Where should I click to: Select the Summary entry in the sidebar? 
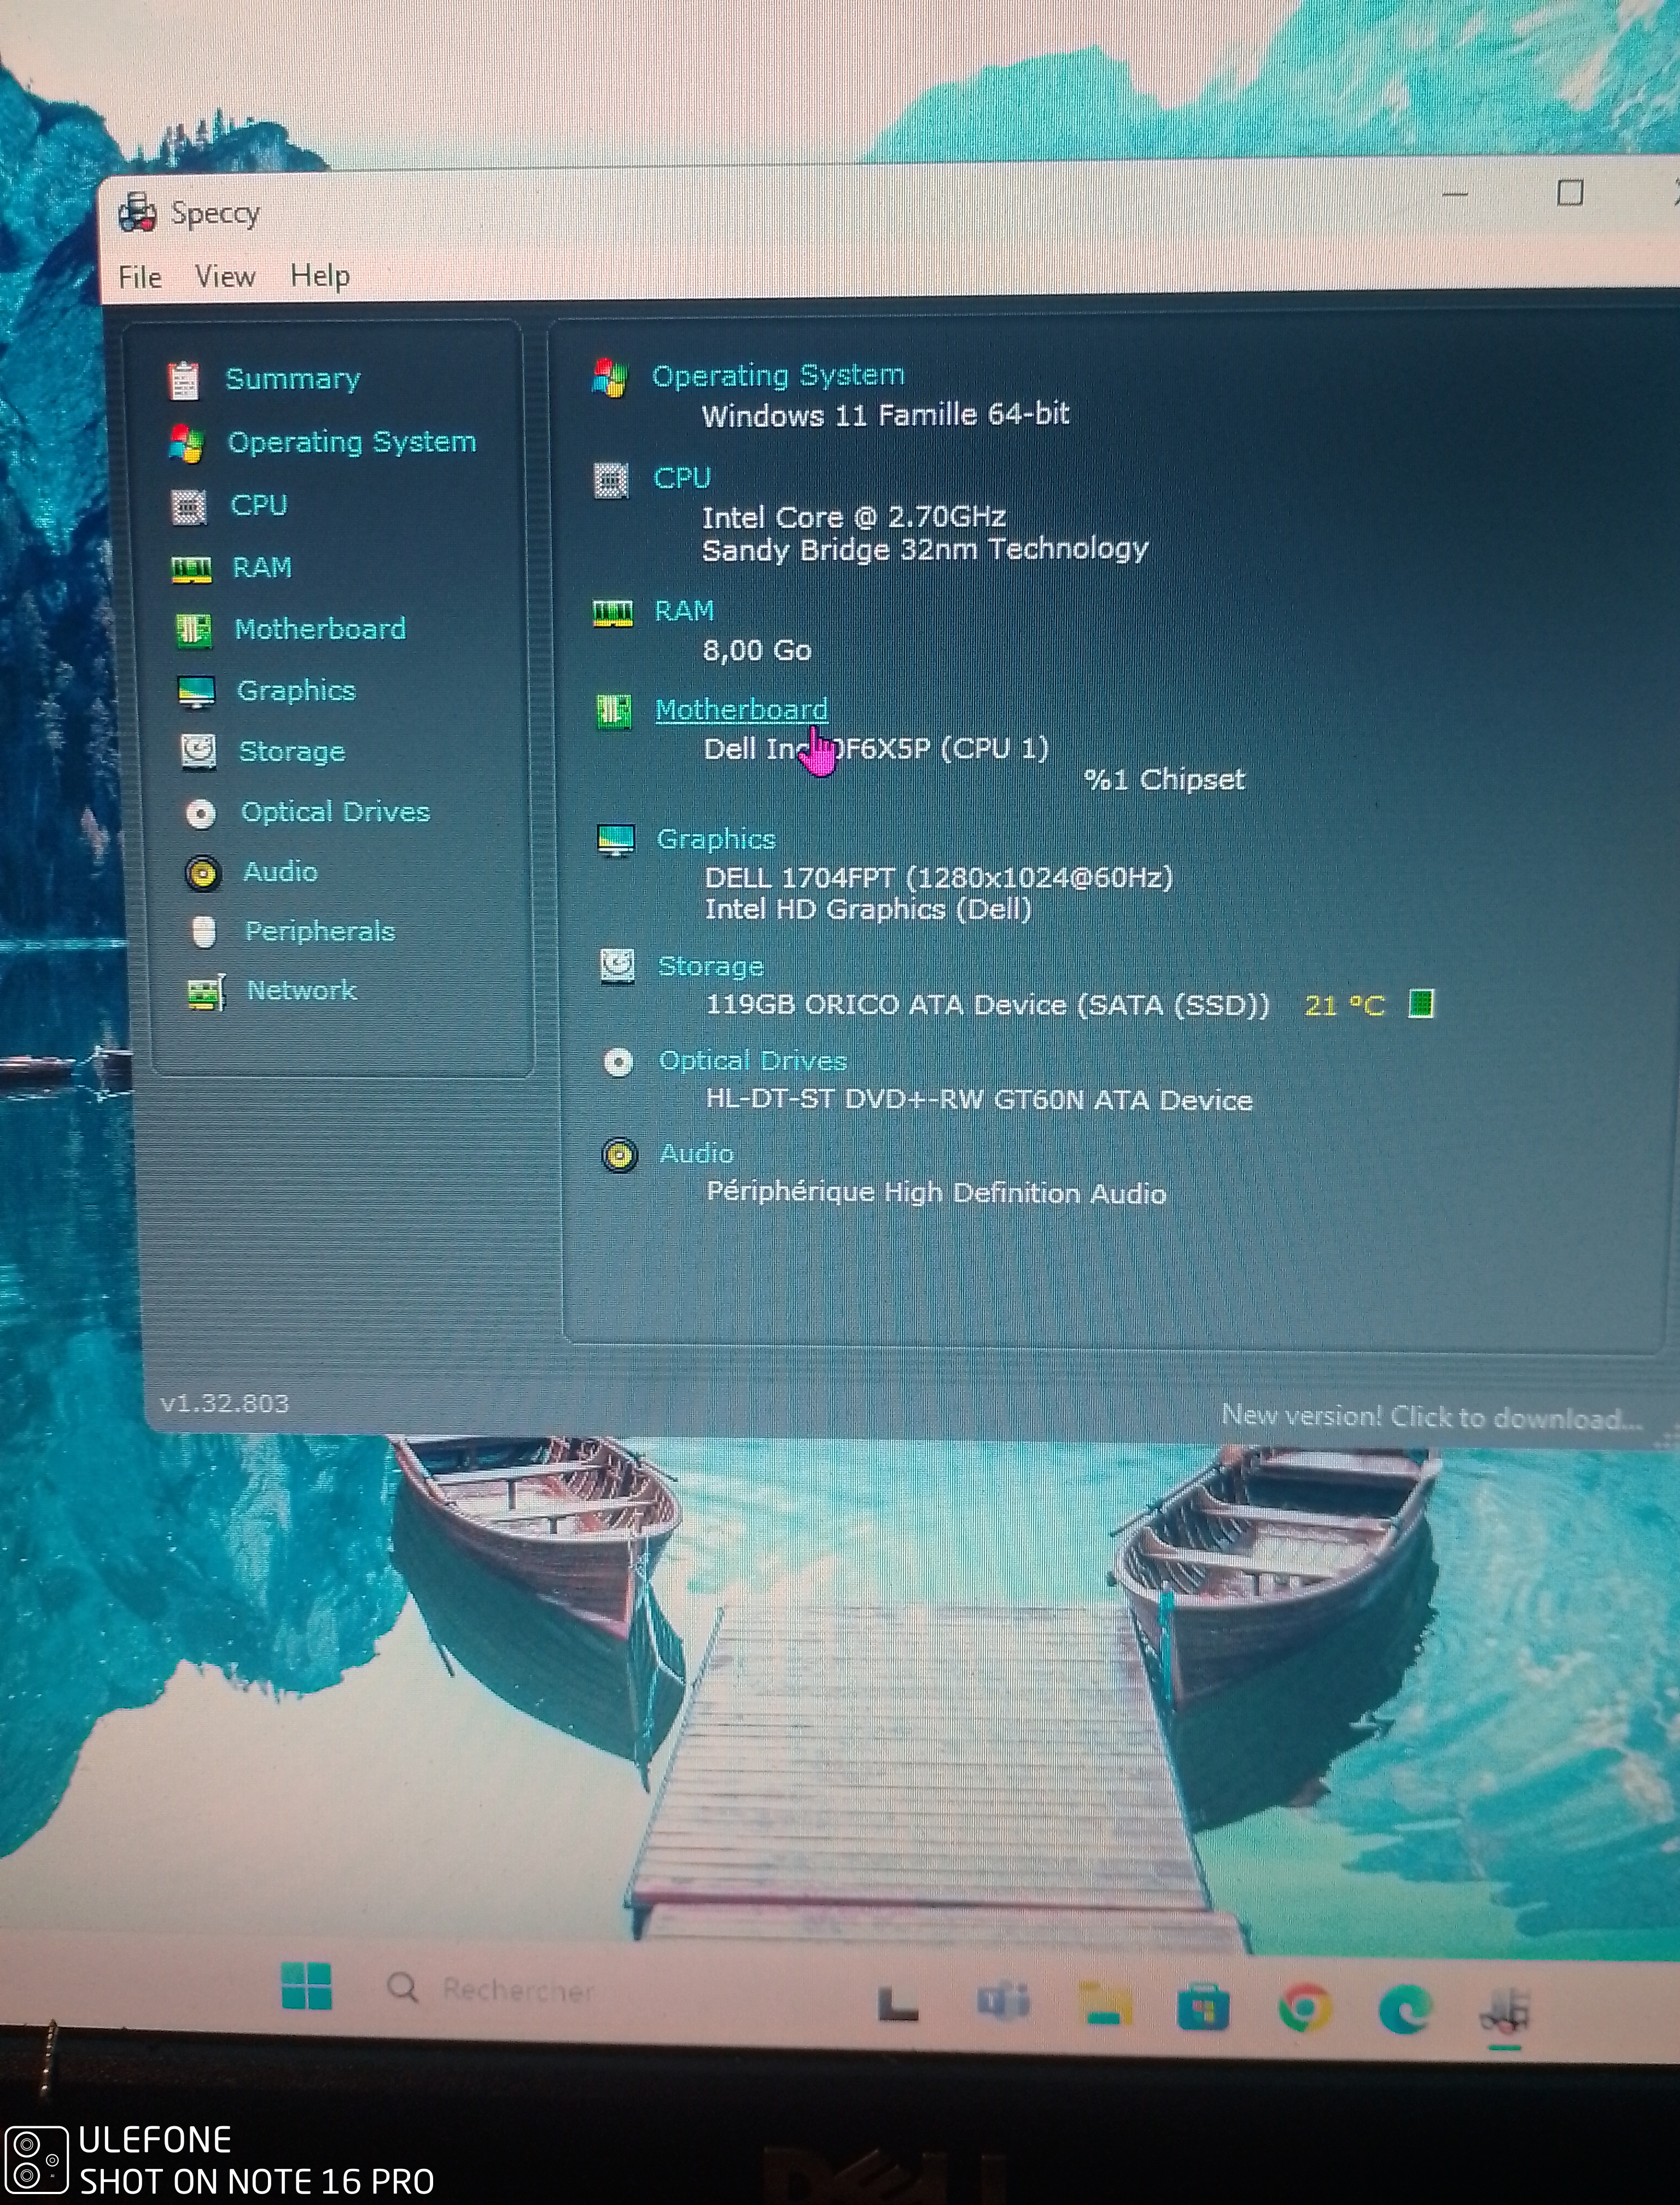[292, 379]
